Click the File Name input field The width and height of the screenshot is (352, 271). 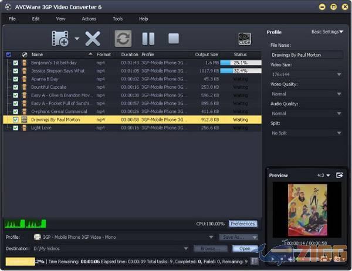307,55
